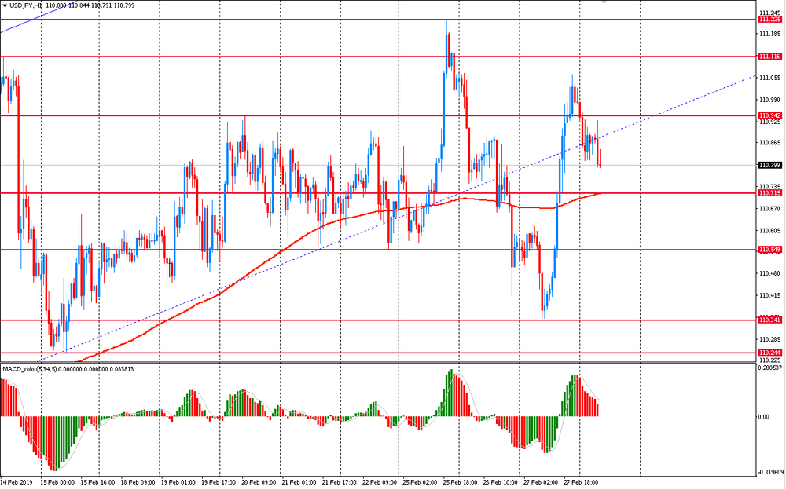The height and width of the screenshot is (490, 786).
Task: Click the 110.605 price axis value
Action: coord(770,230)
